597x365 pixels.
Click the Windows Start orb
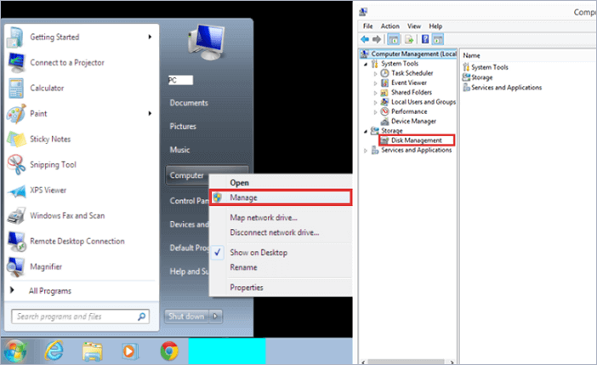14,351
